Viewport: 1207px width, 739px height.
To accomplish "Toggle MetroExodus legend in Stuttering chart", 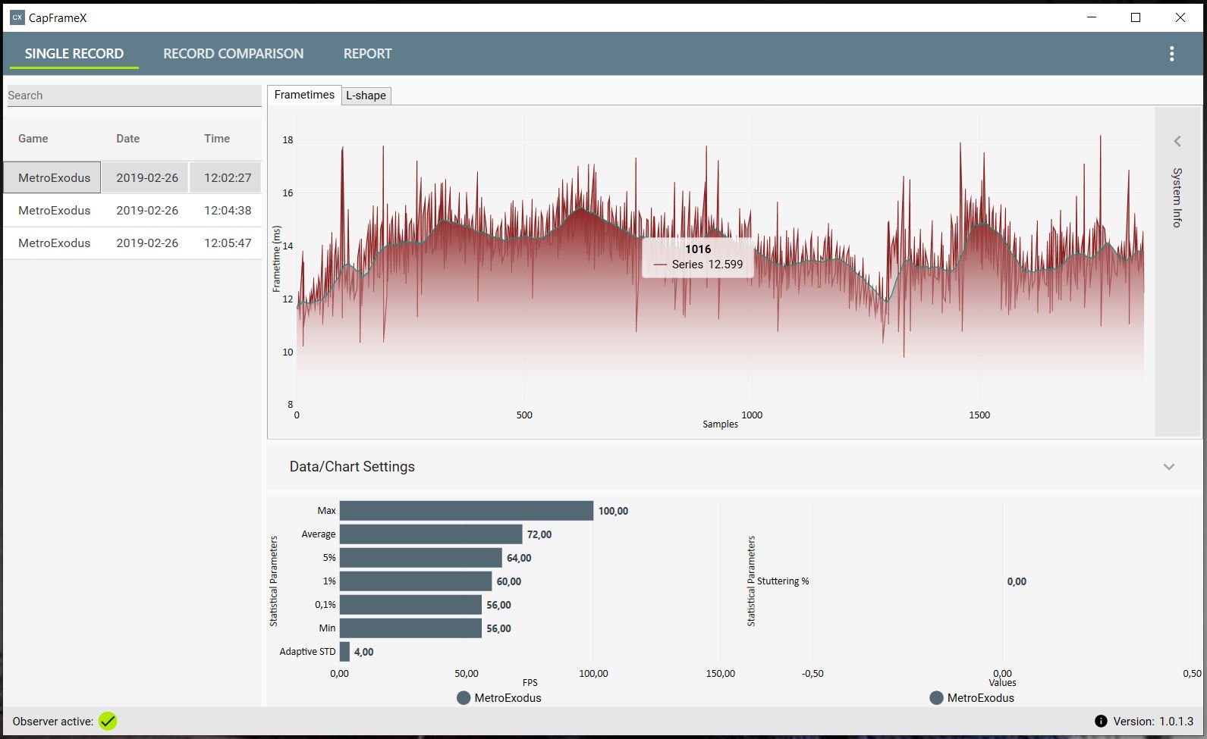I will pyautogui.click(x=972, y=698).
